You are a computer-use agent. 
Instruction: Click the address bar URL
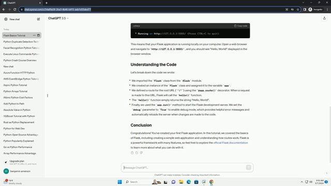57,9
